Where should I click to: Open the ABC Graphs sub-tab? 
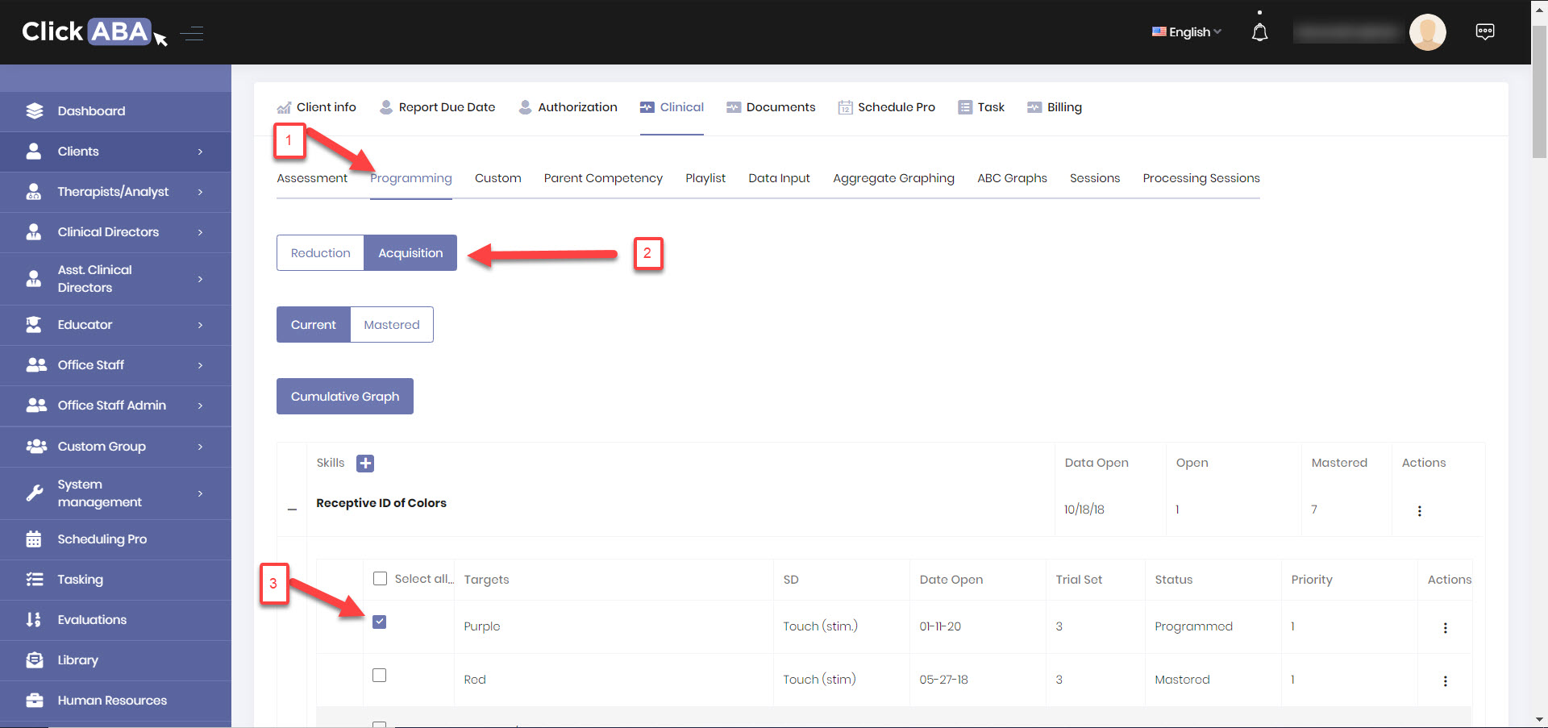pos(1012,178)
